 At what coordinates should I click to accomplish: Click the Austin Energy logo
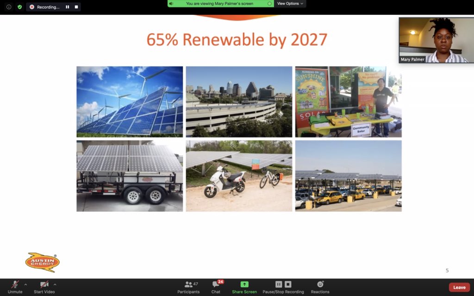42,262
